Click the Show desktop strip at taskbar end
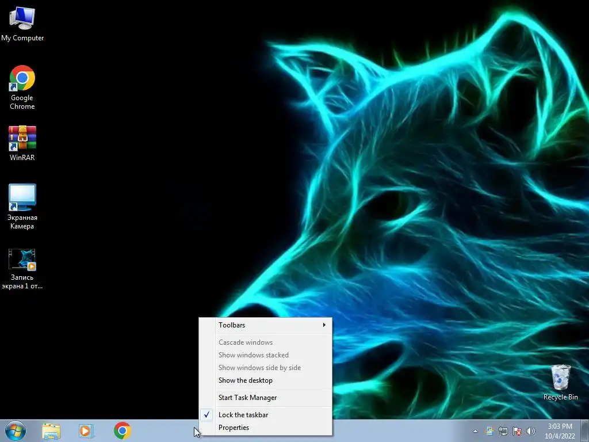Image resolution: width=589 pixels, height=442 pixels. pyautogui.click(x=585, y=430)
